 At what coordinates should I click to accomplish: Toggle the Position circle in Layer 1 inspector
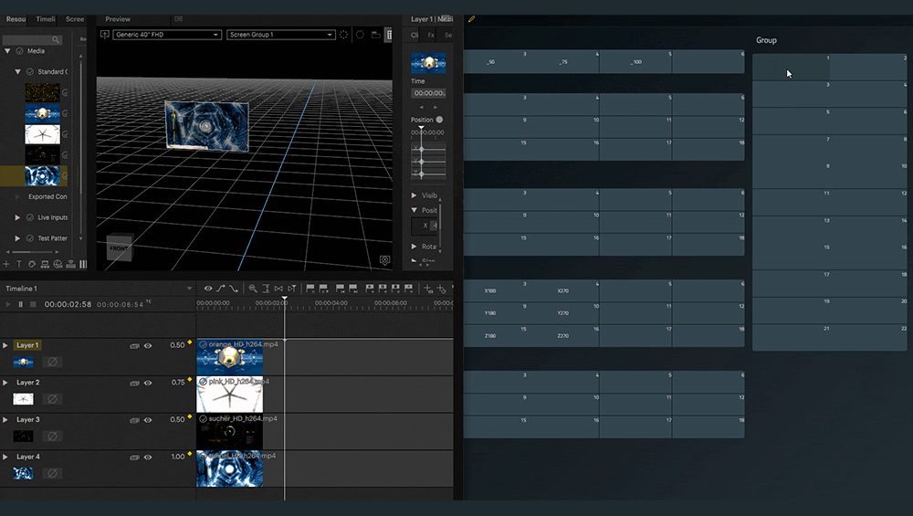[440, 120]
